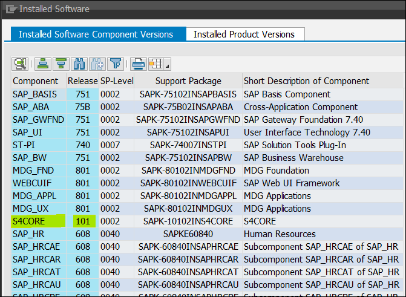Click release 75B in the SAP_ABA row
The width and height of the screenshot is (406, 297).
click(x=83, y=107)
